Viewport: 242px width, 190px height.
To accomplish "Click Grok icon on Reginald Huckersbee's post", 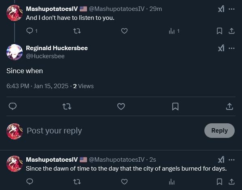I will click(x=221, y=48).
